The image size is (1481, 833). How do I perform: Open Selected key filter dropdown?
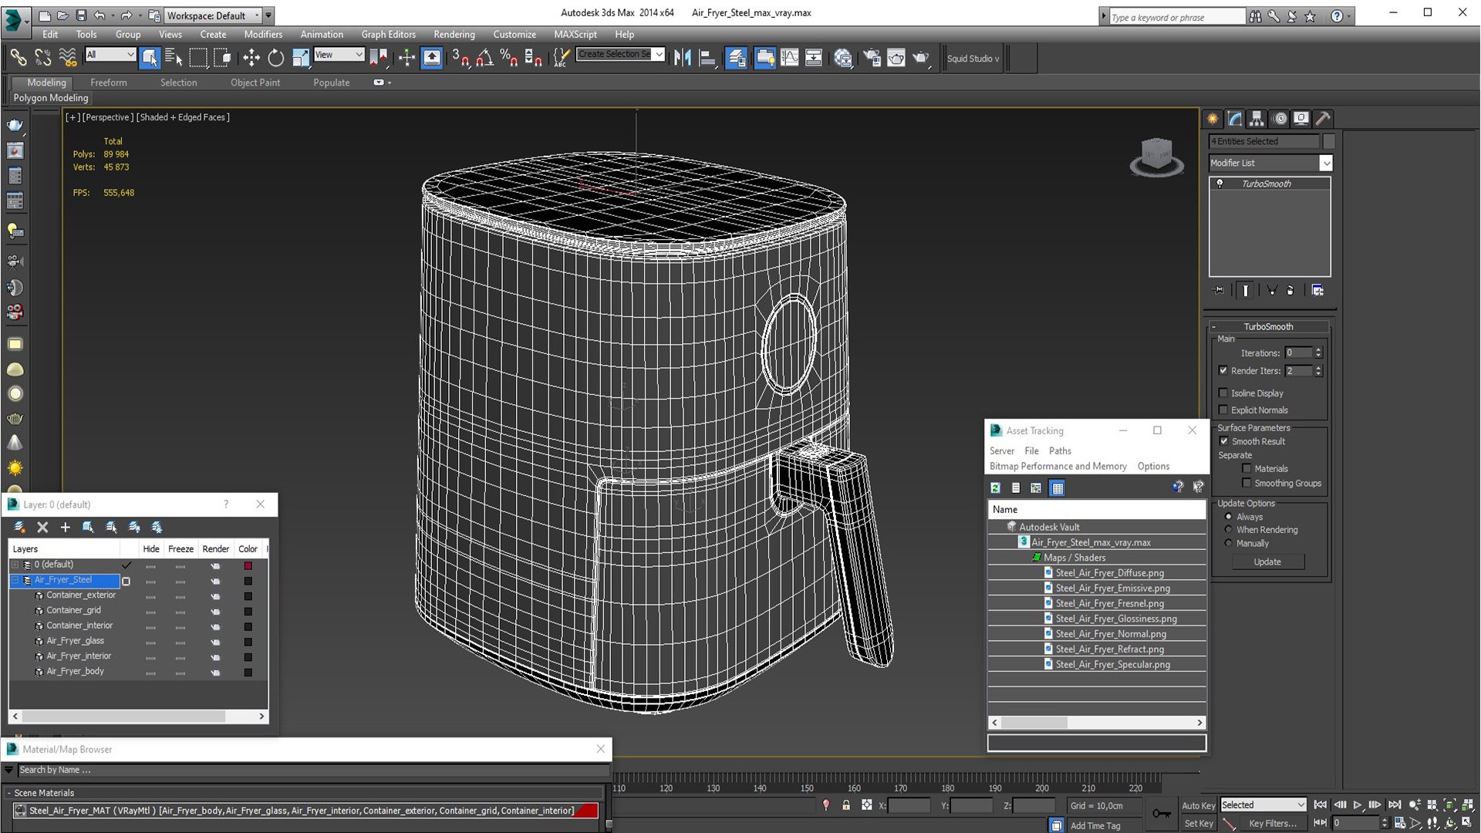[1263, 804]
